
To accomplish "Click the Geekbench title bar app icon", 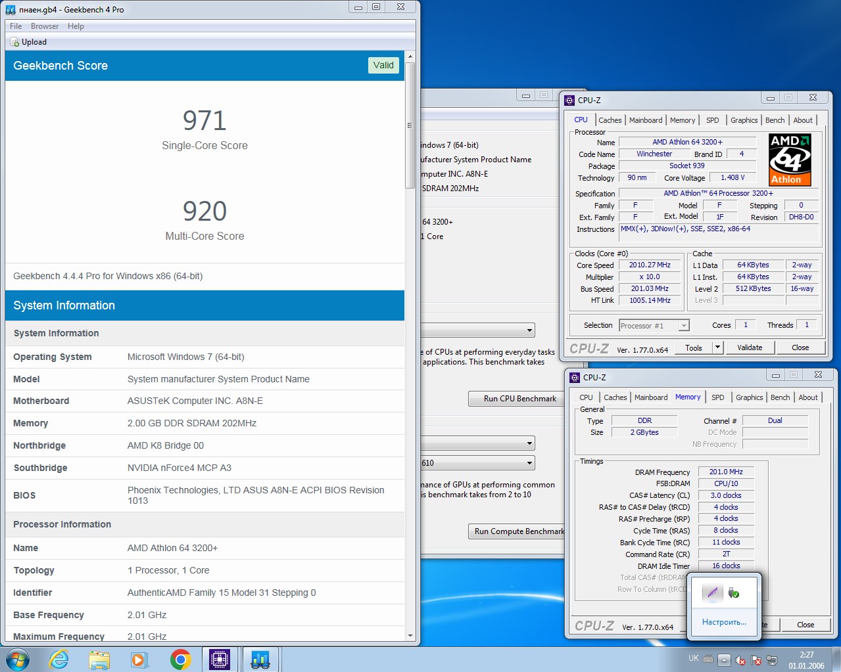I will click(x=11, y=9).
